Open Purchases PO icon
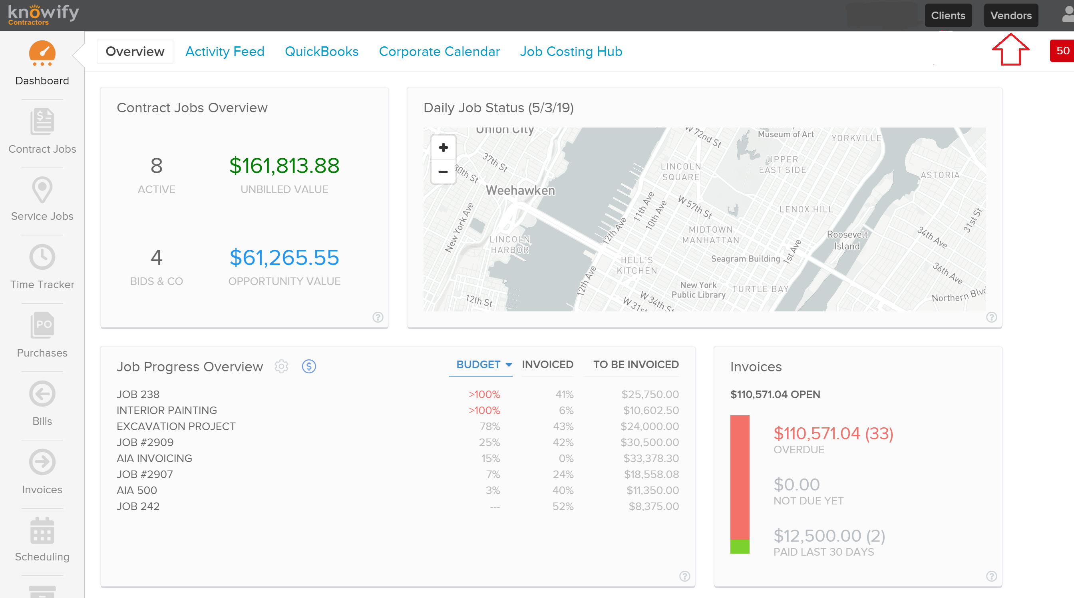The height and width of the screenshot is (598, 1074). coord(42,325)
